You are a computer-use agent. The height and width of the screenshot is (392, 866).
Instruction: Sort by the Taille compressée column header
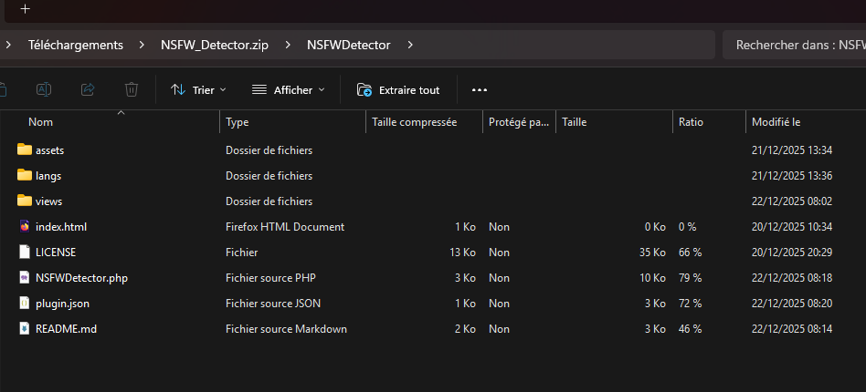coord(414,121)
